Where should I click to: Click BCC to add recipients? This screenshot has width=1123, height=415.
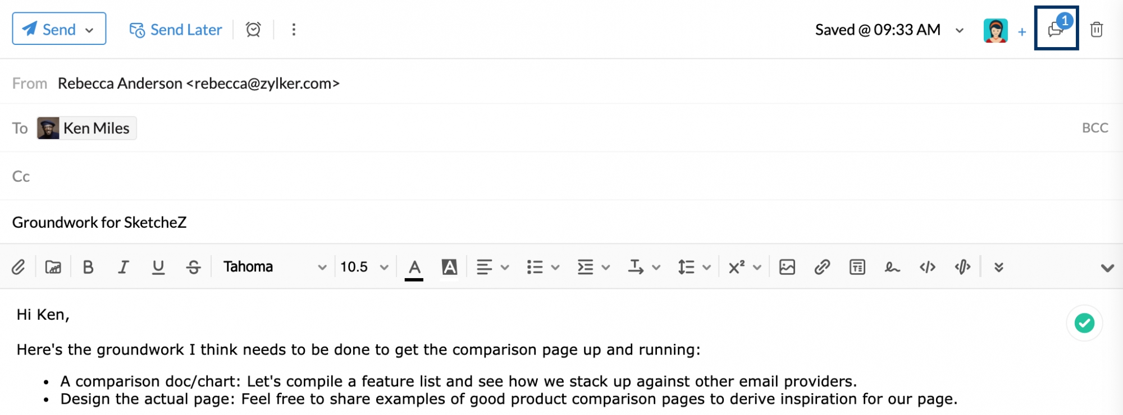(x=1095, y=128)
